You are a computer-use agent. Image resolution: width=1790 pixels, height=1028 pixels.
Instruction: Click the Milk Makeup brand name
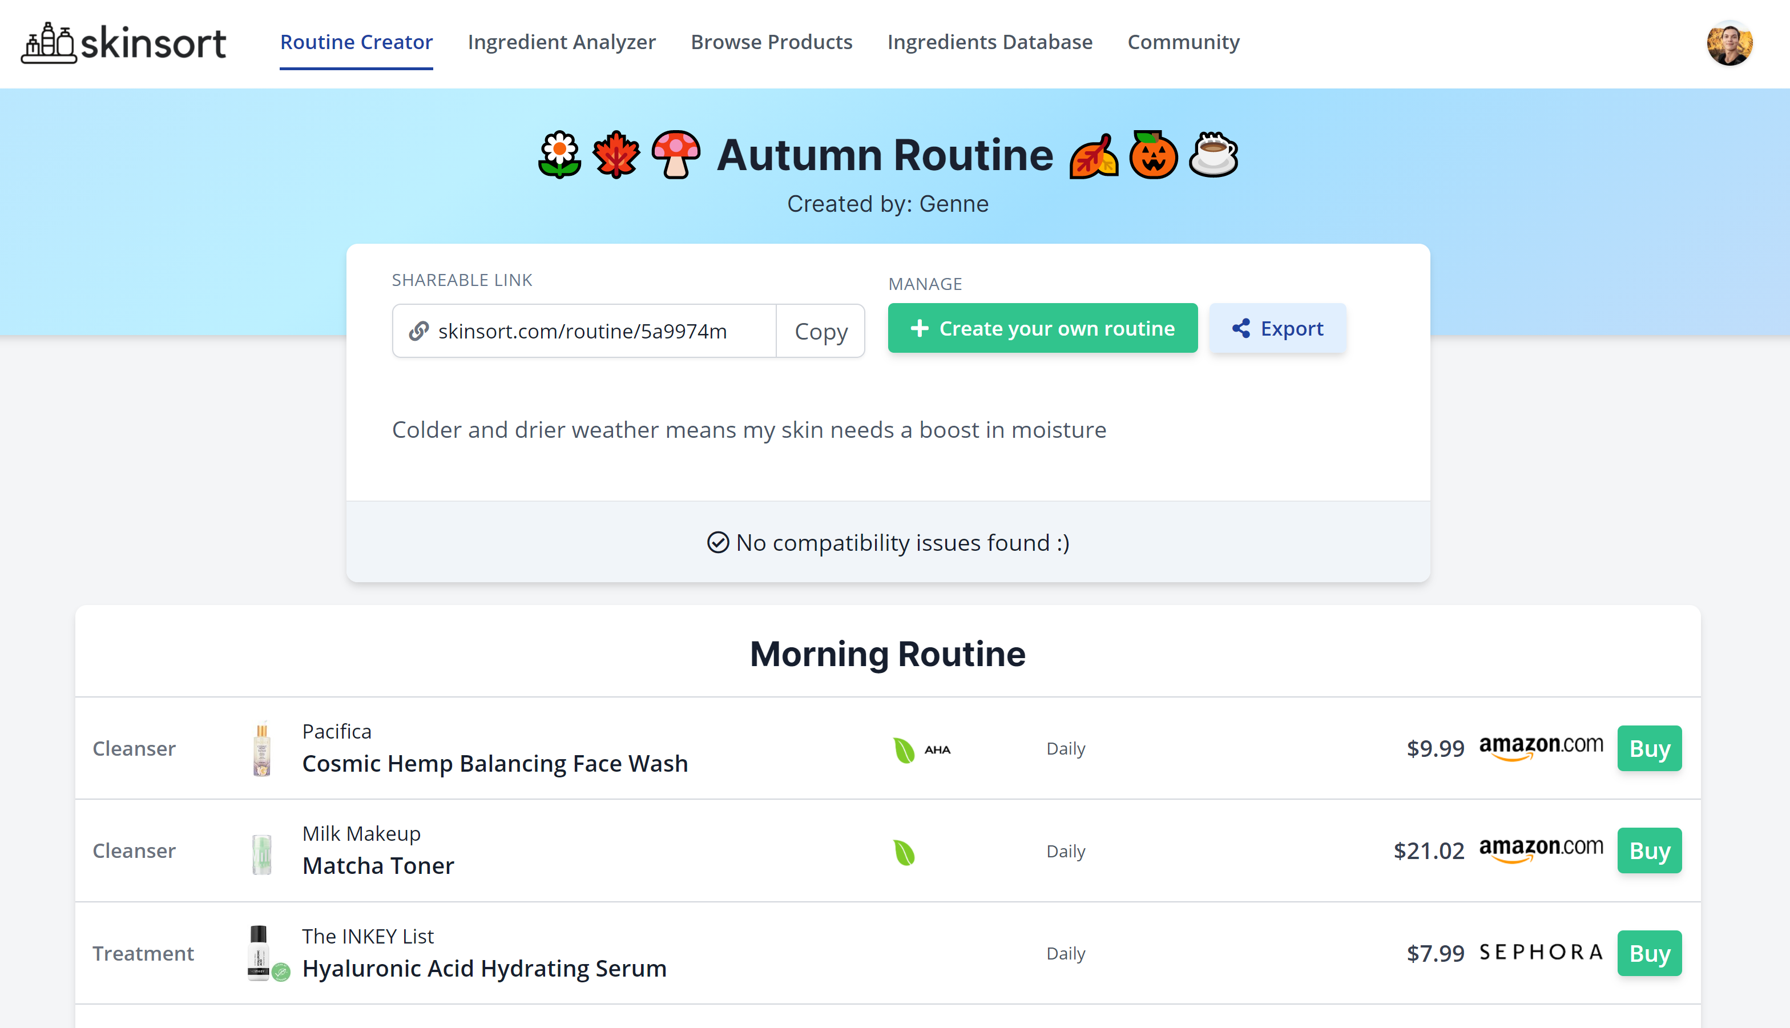pyautogui.click(x=361, y=834)
